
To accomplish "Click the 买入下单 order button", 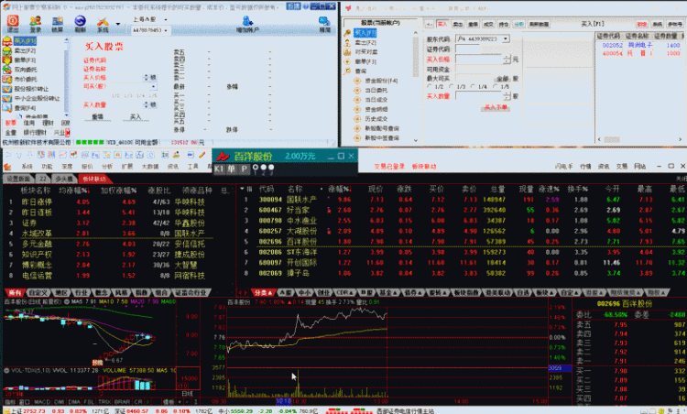I will [496, 107].
